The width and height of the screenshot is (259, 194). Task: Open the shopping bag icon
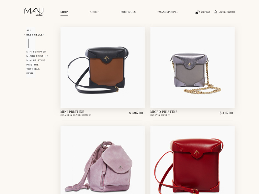(x=197, y=12)
